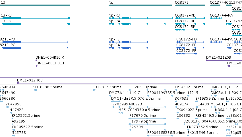Click the 493195 EST label
This screenshot has height=137, width=242.
(18, 121)
